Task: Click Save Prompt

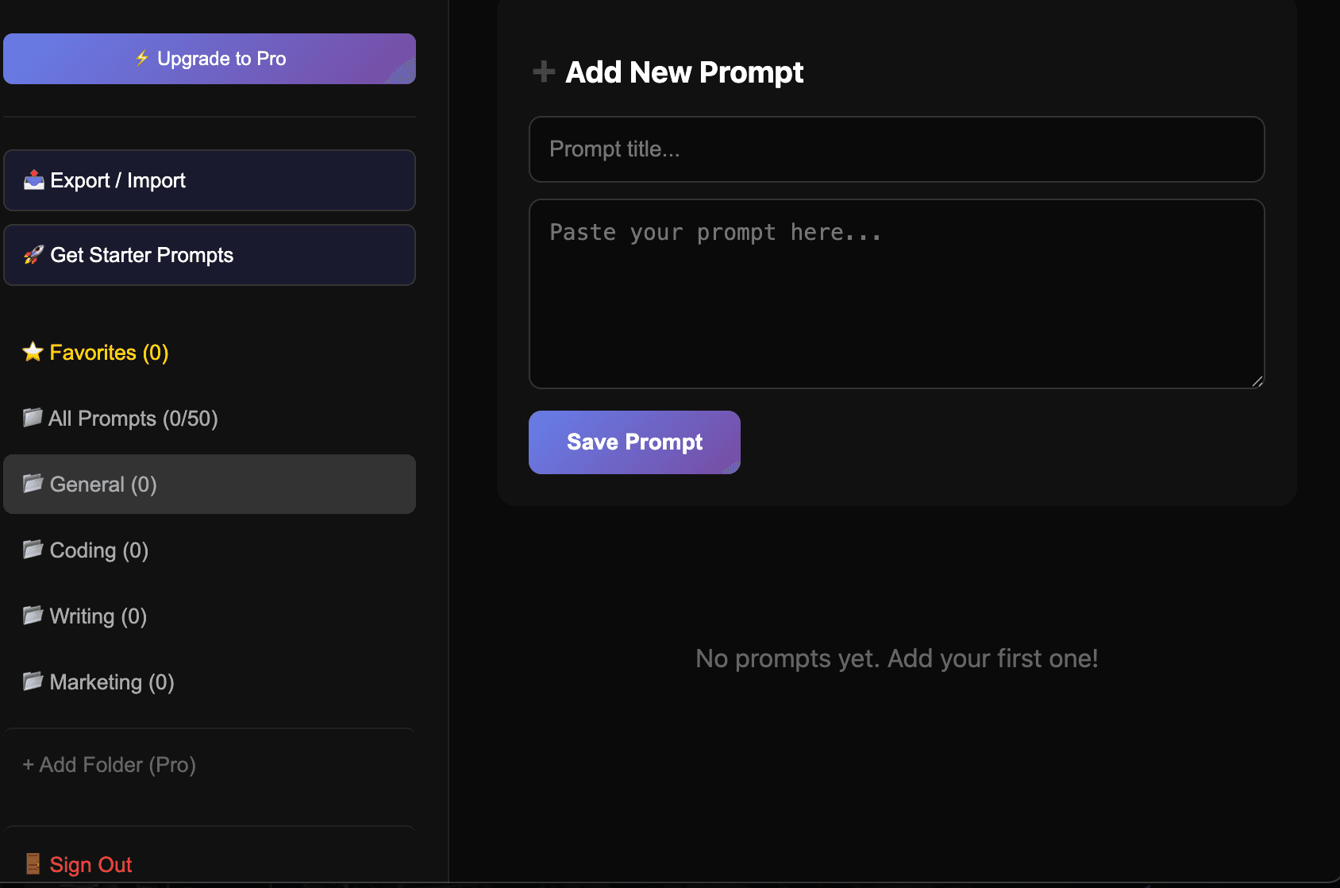Action: [633, 442]
